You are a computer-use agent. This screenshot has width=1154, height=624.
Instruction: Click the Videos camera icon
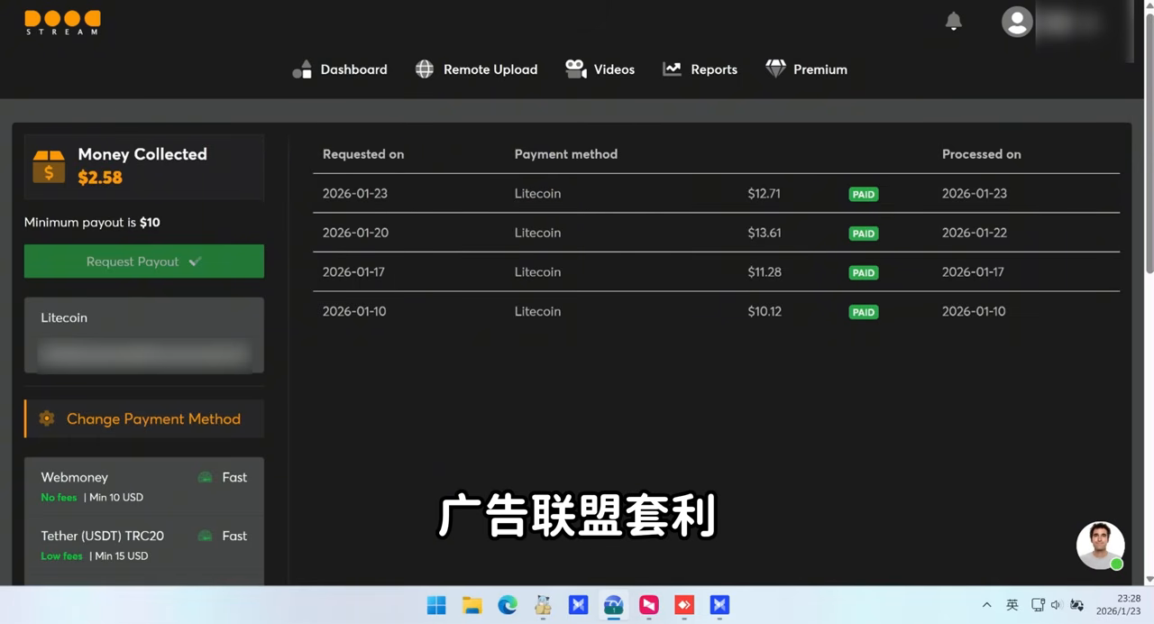[x=575, y=69]
